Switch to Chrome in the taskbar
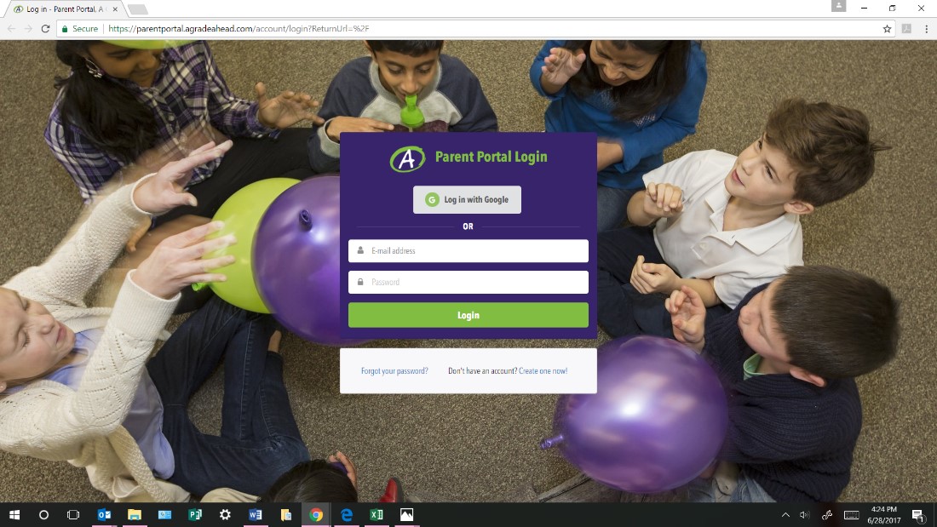This screenshot has width=937, height=527. click(x=316, y=514)
